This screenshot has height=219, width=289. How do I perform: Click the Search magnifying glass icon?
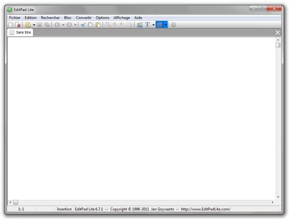click(x=107, y=24)
